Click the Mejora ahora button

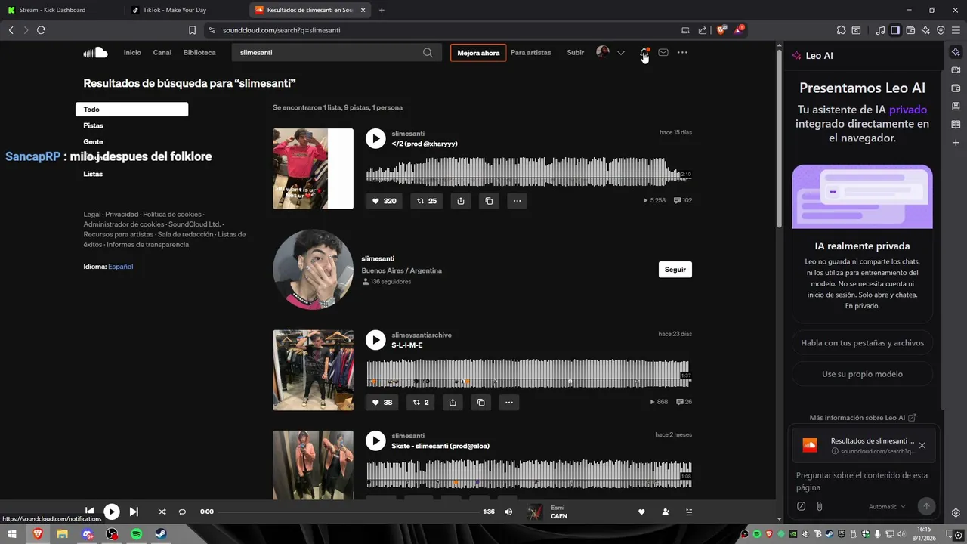[478, 53]
